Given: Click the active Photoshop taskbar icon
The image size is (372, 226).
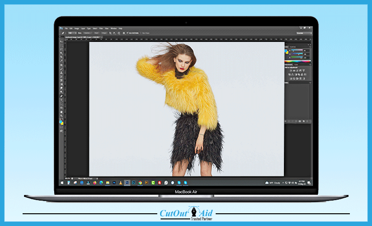Looking at the screenshot, I should click(x=127, y=182).
